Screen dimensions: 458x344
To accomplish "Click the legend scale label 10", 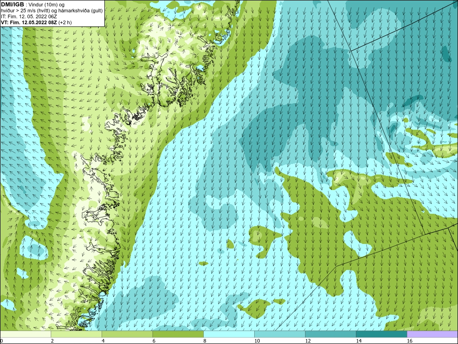I will click(256, 341).
